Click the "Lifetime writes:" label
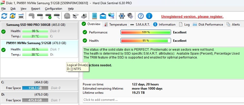Image resolution: width=244 pixels, height=105 pixels. pos(93,93)
